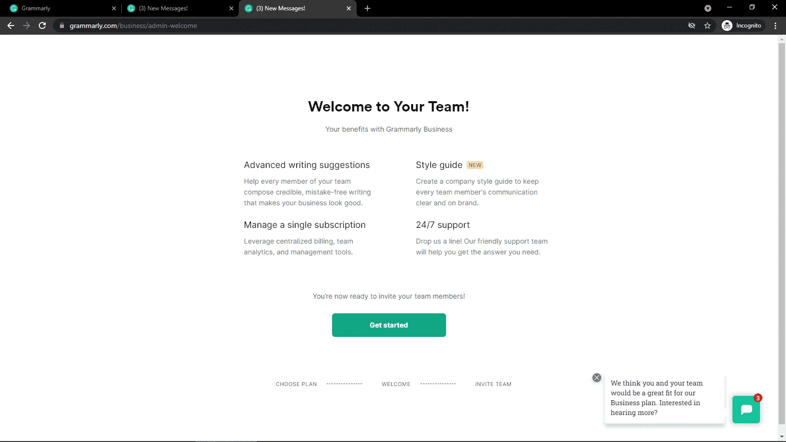Click the CHOOSE PLAN step label
The image size is (786, 442).
tap(296, 384)
